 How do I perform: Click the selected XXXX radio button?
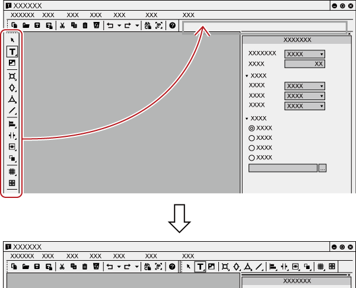[x=252, y=129]
